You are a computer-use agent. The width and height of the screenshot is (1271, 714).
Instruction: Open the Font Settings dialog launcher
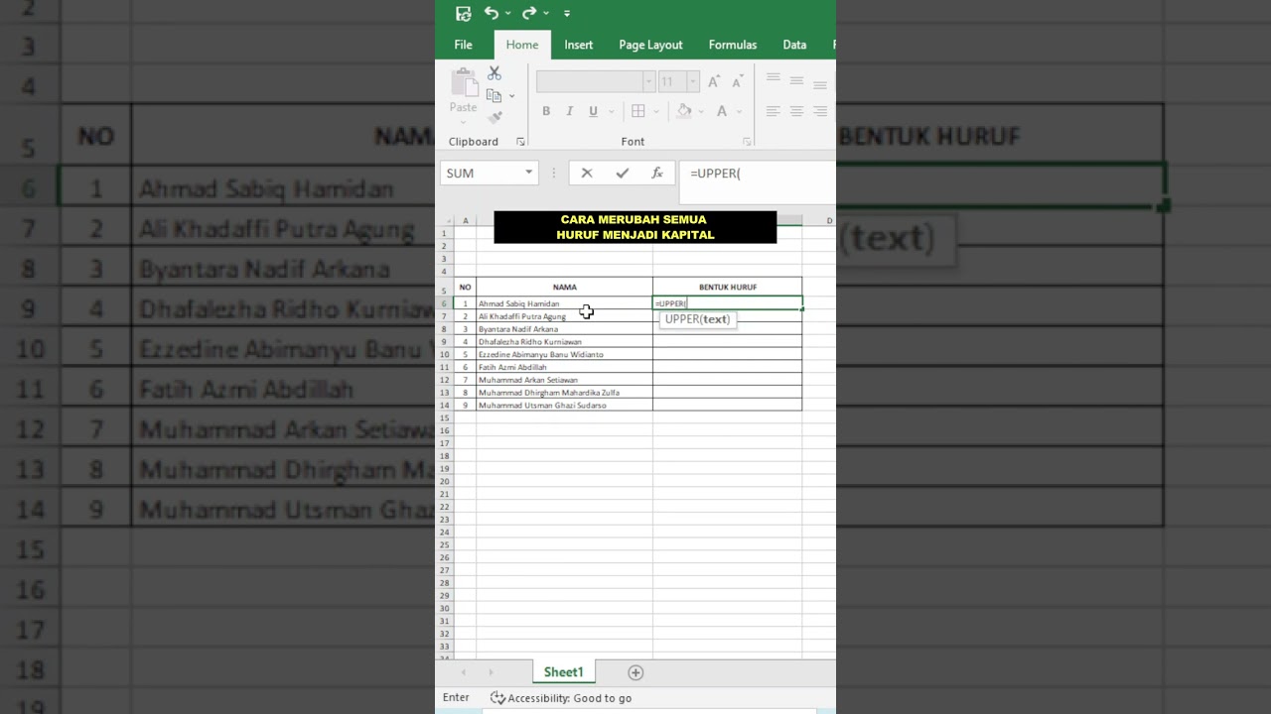pos(747,142)
